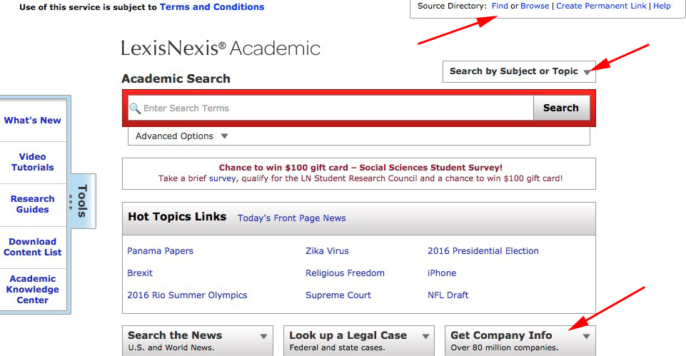Open the iPhone hot topic
Viewport: 686px width, 356px height.
tap(442, 273)
